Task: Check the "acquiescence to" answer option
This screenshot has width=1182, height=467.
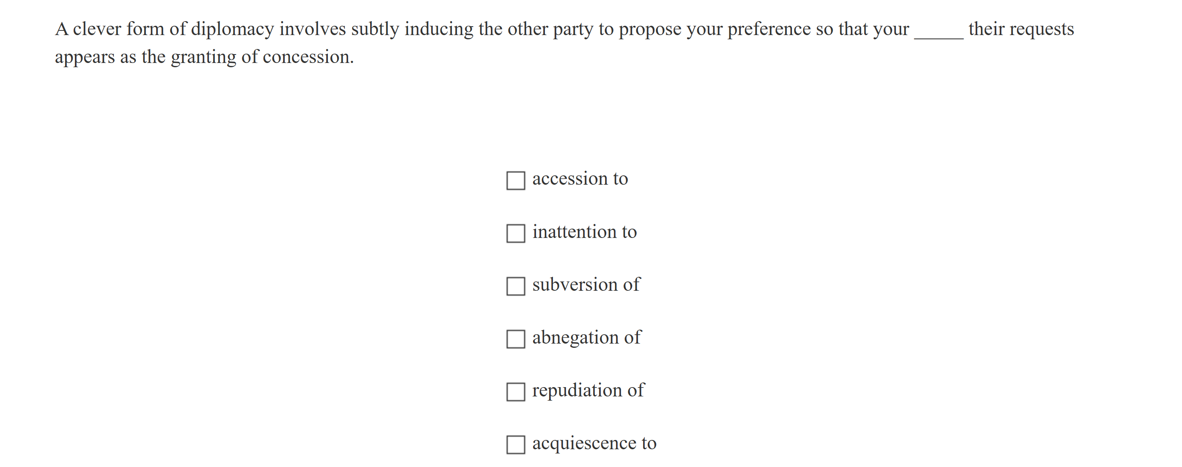Action: tap(515, 445)
